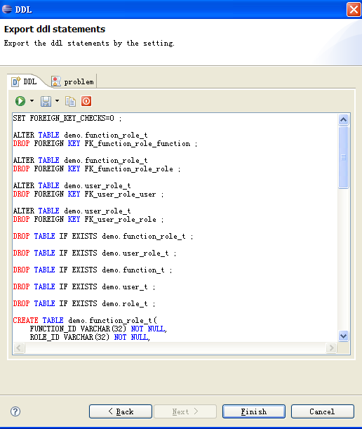Click the green Run DDL execute icon
This screenshot has width=362, height=429.
(20, 101)
